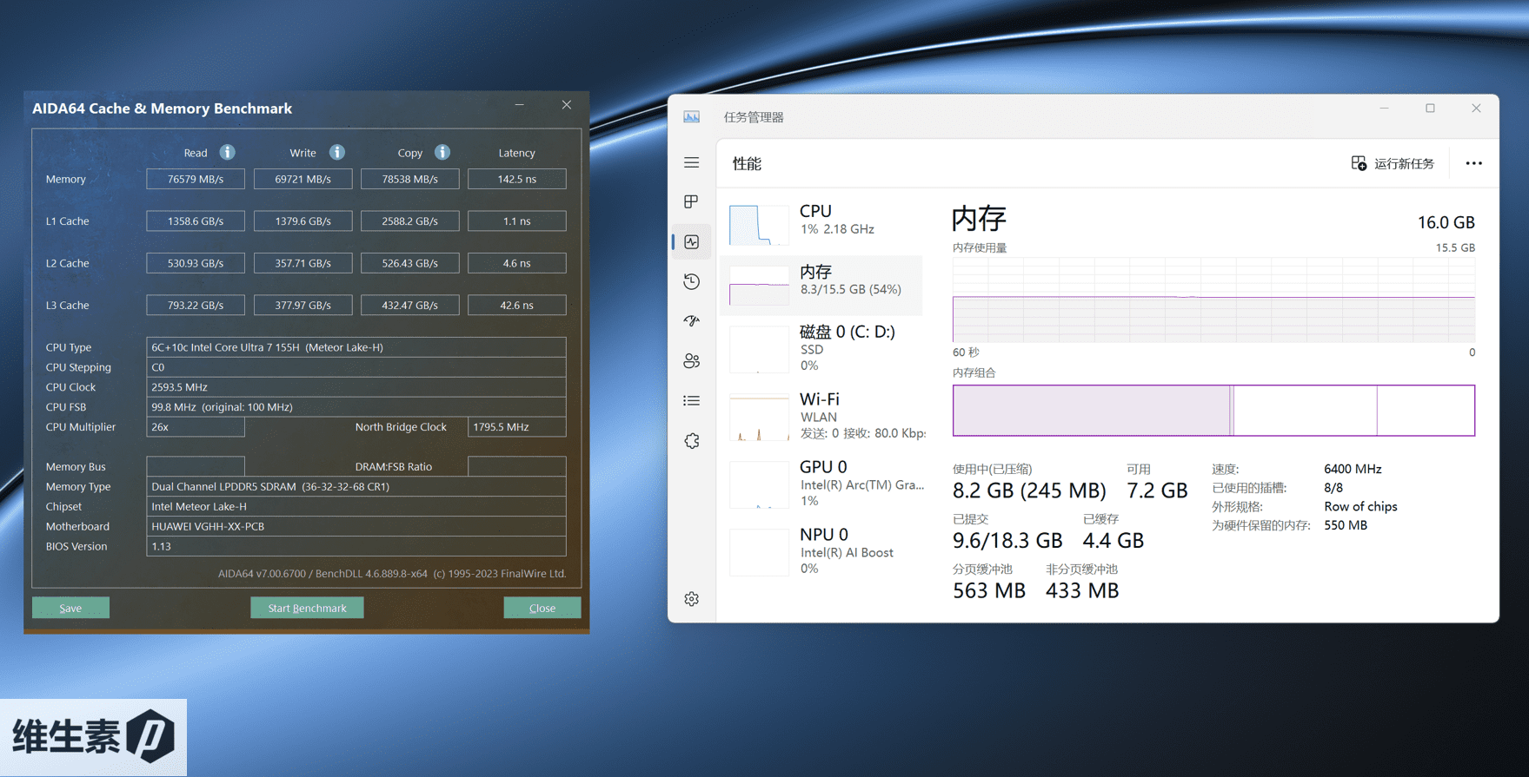Image resolution: width=1529 pixels, height=777 pixels.
Task: Select NPU 0 Intel AI Boost item
Action: pos(824,550)
